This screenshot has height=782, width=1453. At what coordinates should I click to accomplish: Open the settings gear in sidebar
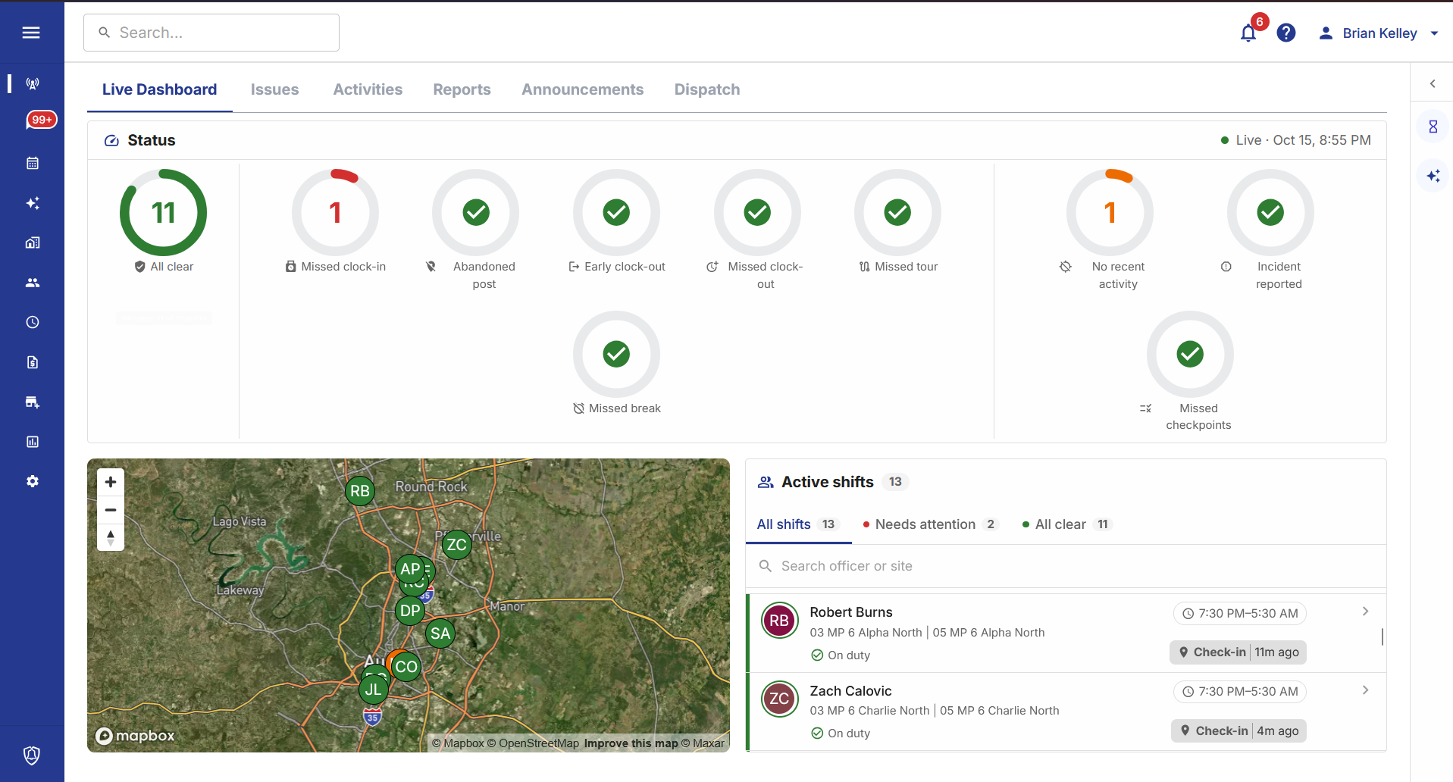33,481
